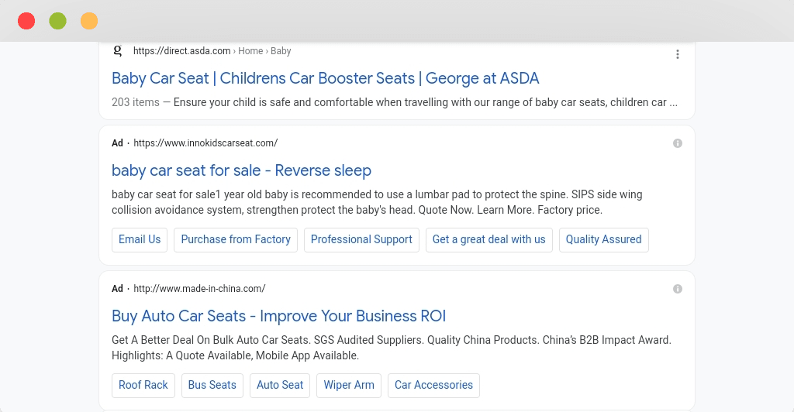The width and height of the screenshot is (794, 412).
Task: Open the three-dot menu on ASDA result
Action: point(678,54)
